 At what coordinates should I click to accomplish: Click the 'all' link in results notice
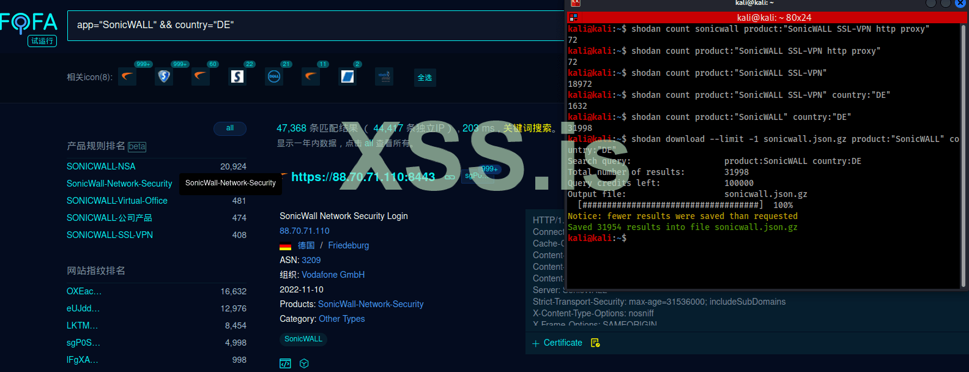click(369, 143)
